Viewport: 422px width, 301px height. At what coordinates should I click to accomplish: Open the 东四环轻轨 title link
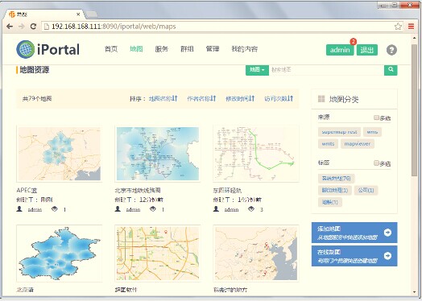(x=227, y=191)
